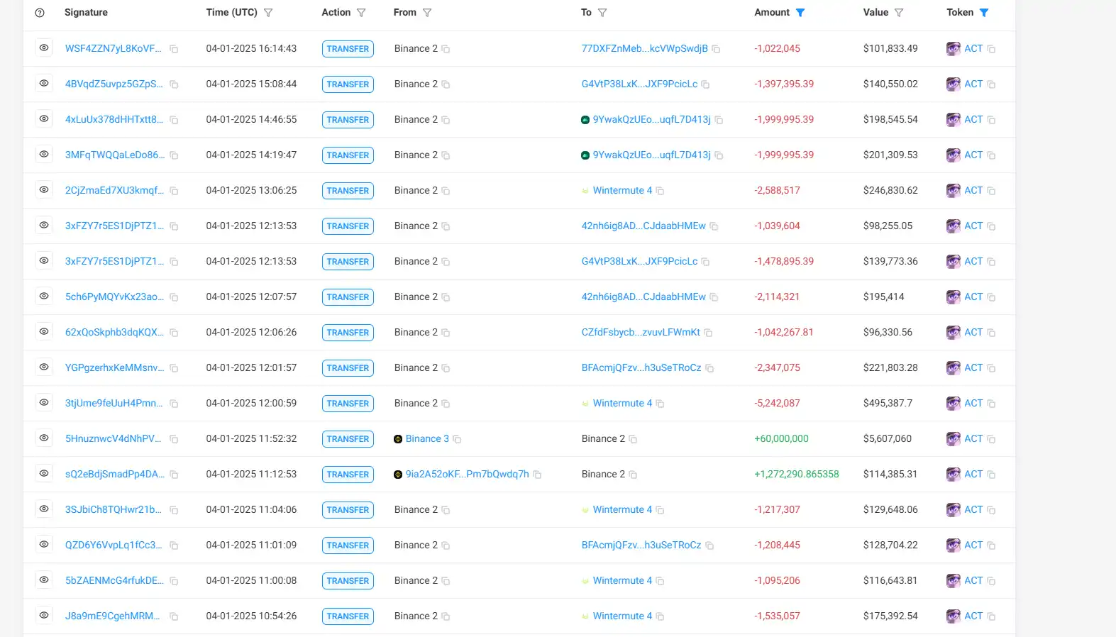Open address CZfdFsbycb...zvuvLFWmKt link
The width and height of the screenshot is (1116, 637).
tap(641, 332)
